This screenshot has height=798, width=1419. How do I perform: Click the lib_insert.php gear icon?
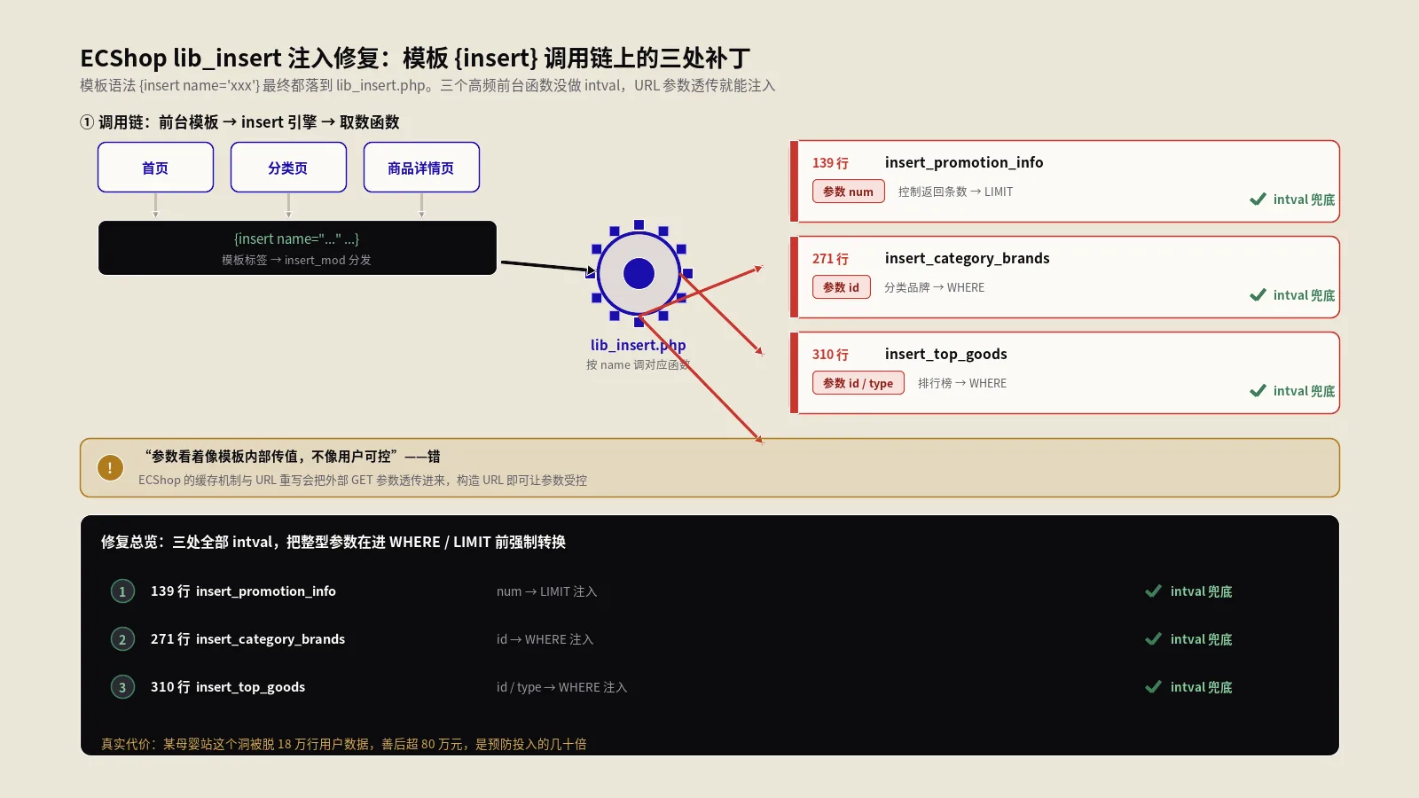click(639, 273)
